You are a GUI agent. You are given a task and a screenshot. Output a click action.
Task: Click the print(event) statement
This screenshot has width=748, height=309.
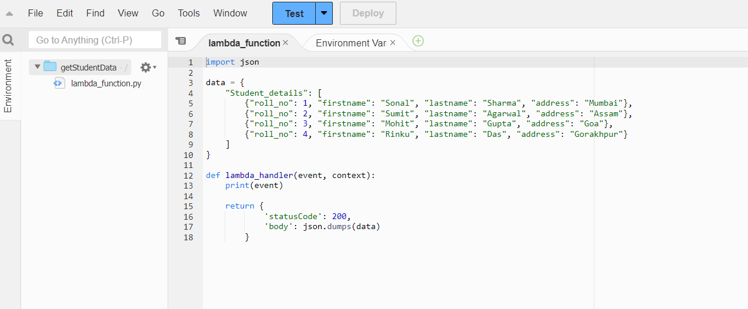(x=254, y=186)
